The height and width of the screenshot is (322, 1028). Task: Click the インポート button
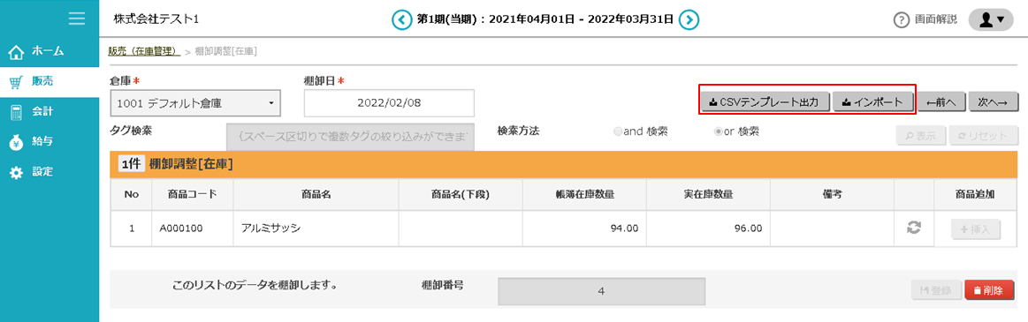pos(872,102)
